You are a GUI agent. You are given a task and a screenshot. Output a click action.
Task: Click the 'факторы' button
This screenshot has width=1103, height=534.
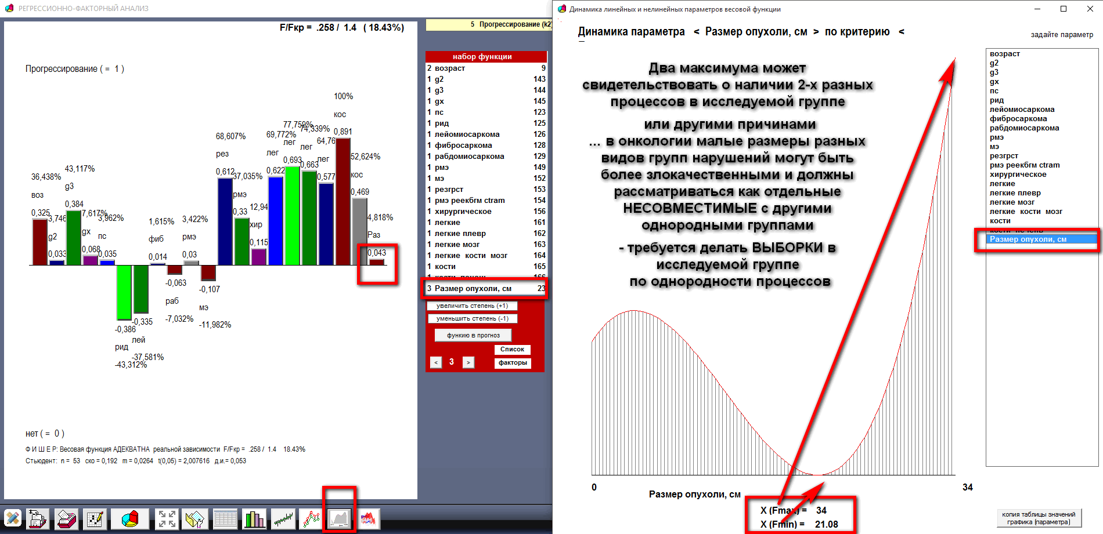[513, 363]
